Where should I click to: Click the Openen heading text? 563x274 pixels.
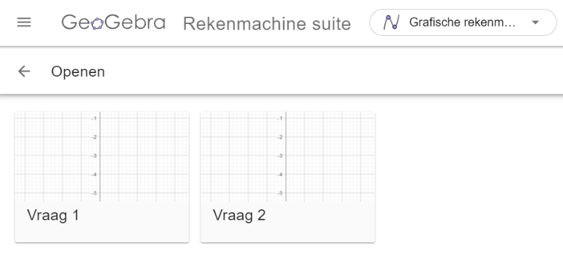(x=78, y=72)
